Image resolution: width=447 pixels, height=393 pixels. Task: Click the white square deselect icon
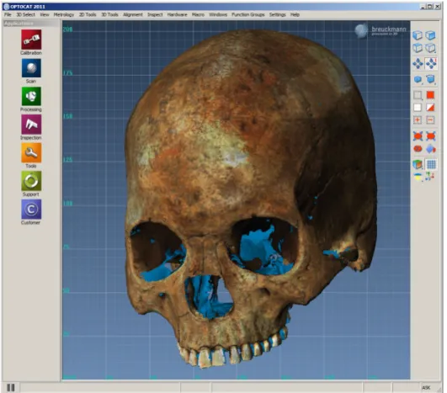click(x=418, y=108)
